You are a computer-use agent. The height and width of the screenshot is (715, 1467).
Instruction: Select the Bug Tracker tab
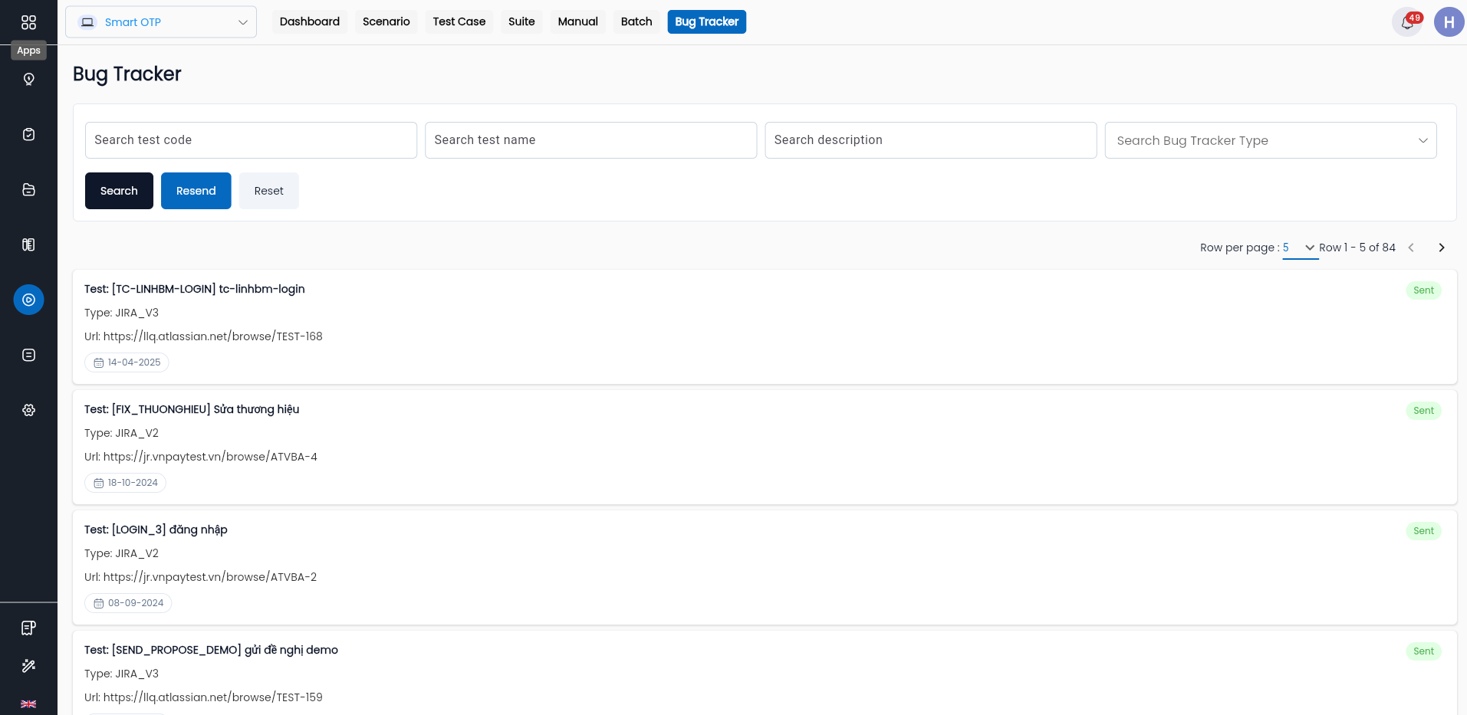pyautogui.click(x=706, y=21)
